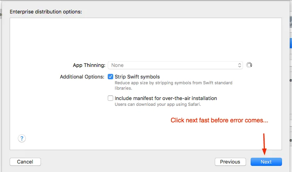Click 'Users can download your app using Safari' text
Viewport: 292px width, 172px height.
point(158,104)
